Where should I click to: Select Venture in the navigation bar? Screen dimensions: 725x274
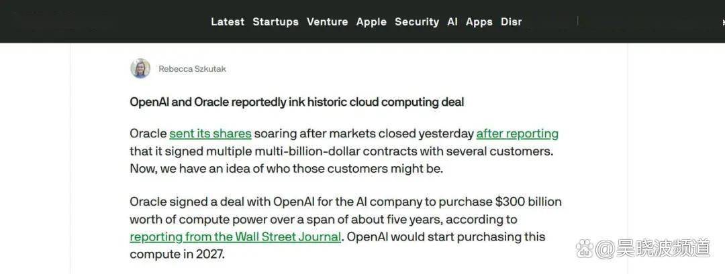(x=327, y=21)
